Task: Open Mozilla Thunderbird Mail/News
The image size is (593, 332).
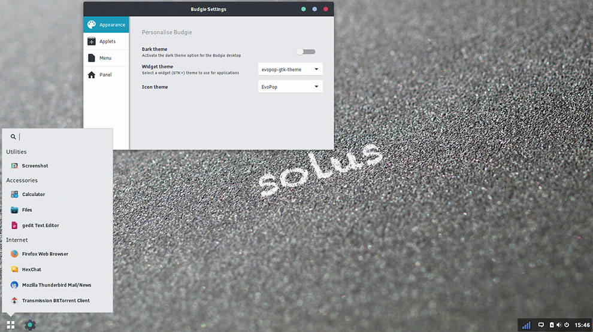Action: point(58,285)
